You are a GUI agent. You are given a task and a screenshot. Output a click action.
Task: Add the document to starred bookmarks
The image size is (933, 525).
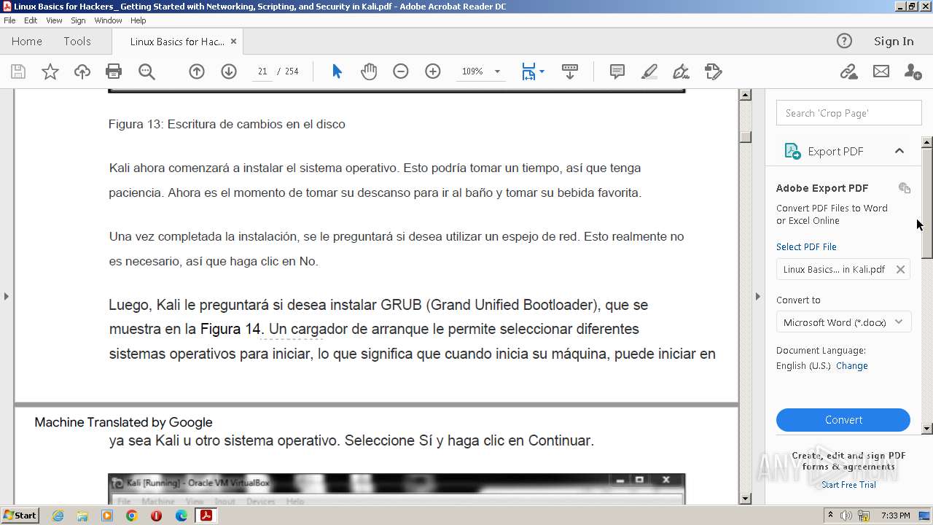click(x=50, y=71)
